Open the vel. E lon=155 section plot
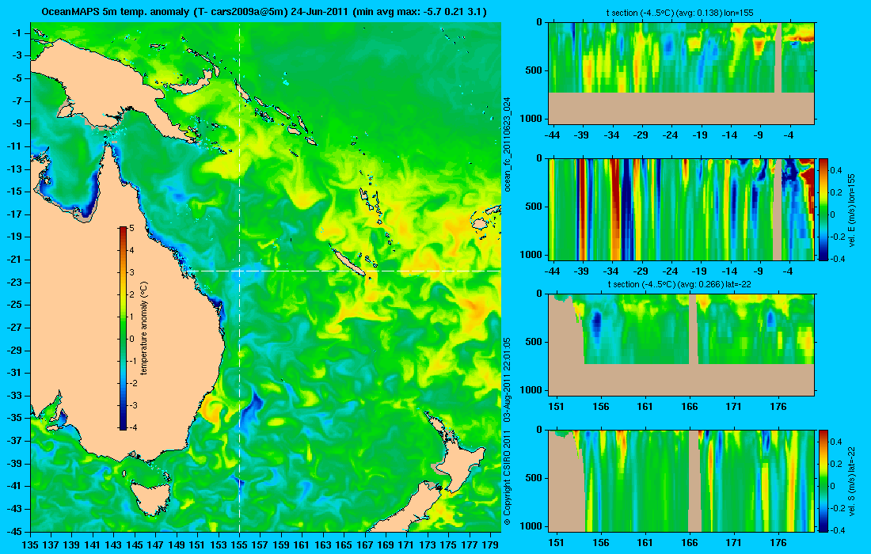 tap(681, 209)
